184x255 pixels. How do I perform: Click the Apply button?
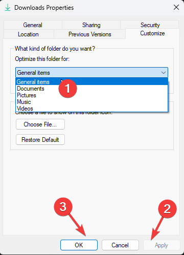coord(162,245)
